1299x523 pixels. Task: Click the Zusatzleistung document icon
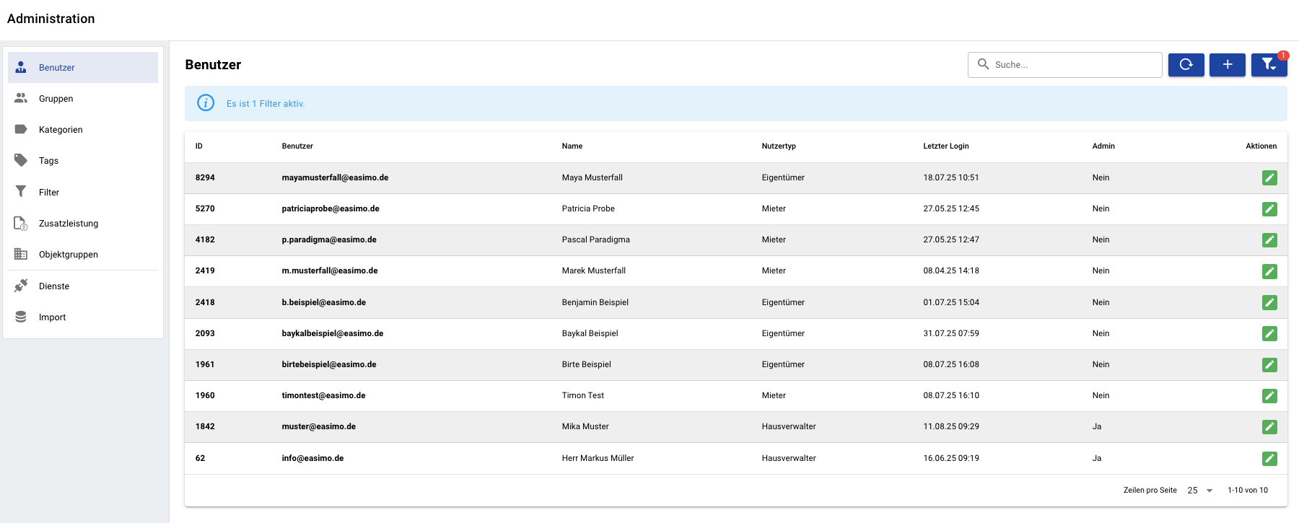(21, 223)
